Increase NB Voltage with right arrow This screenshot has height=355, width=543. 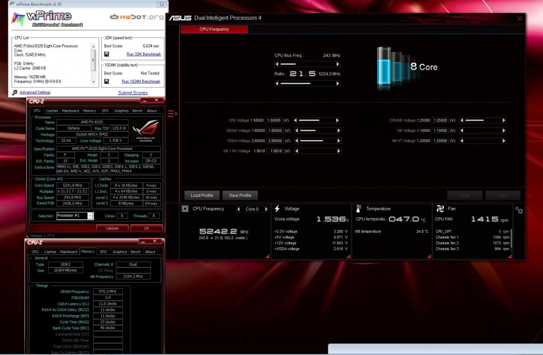click(504, 130)
